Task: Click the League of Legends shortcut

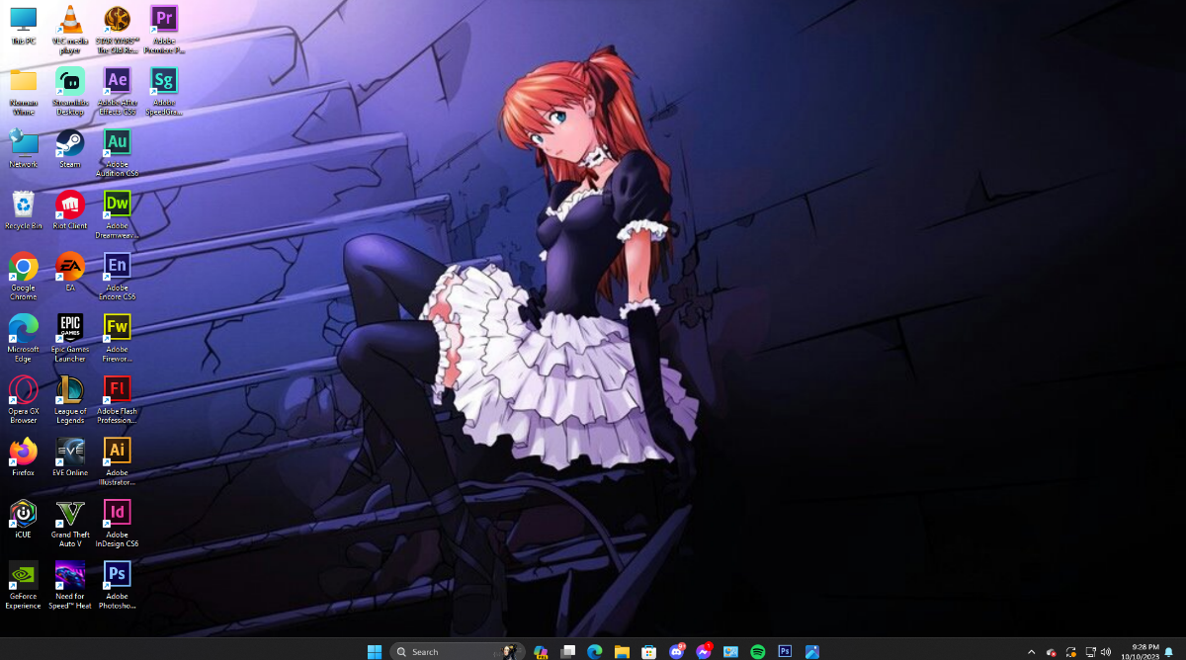Action: 70,389
